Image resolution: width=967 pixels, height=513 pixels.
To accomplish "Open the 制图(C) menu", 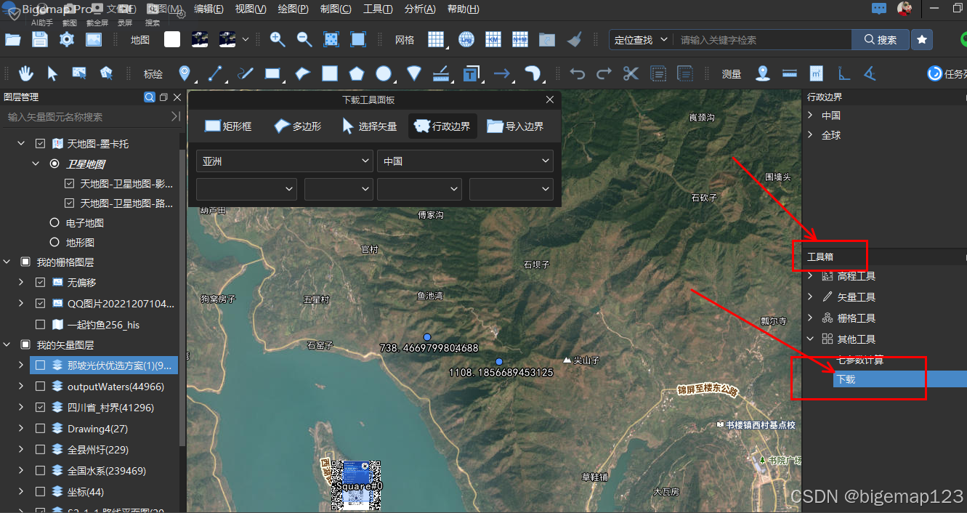I will pyautogui.click(x=336, y=9).
